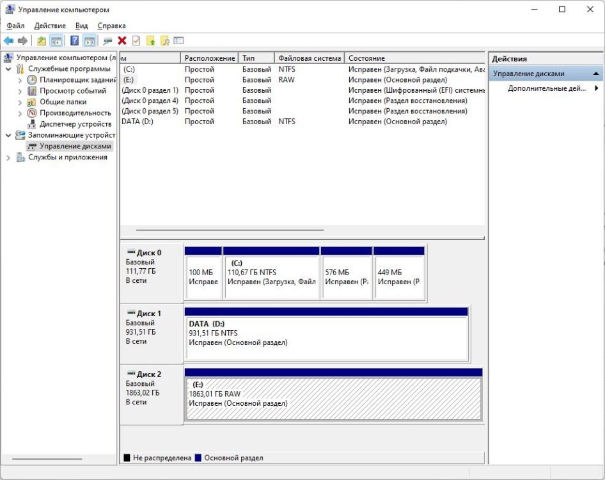This screenshot has width=605, height=480.
Task: Open the Действие menu
Action: (x=50, y=26)
